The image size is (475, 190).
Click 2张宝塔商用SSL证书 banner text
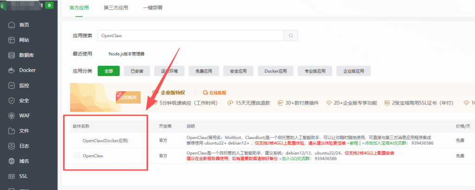(423, 103)
